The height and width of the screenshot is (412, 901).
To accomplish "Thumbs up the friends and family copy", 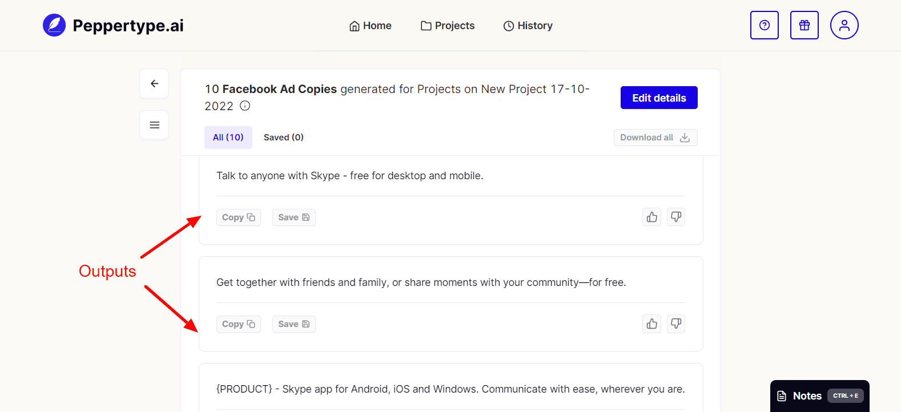I will tap(651, 324).
